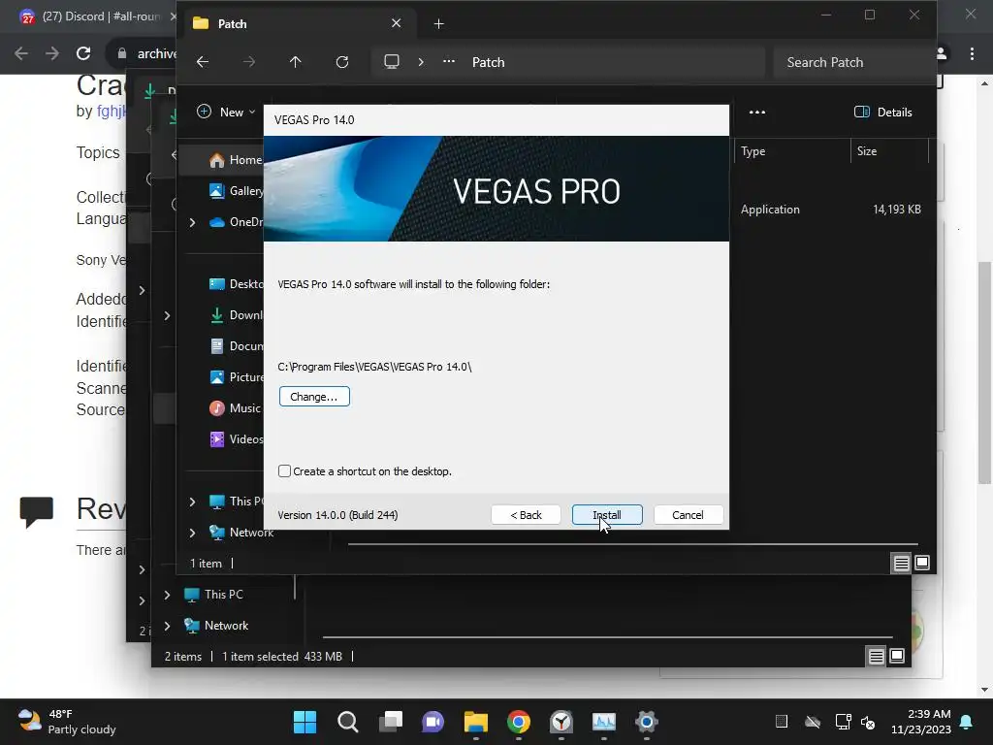
Task: Click the Change... folder button
Action: point(314,397)
